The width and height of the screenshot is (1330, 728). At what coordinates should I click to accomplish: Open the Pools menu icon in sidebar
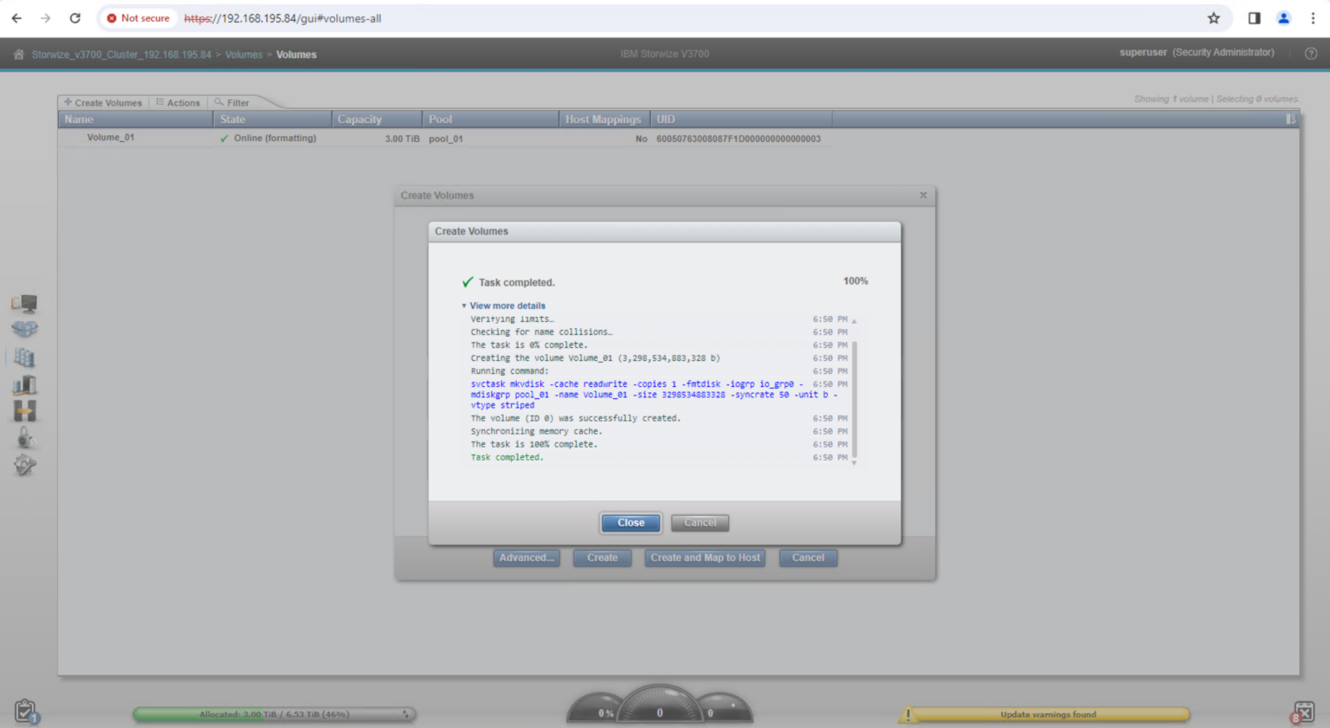point(24,330)
